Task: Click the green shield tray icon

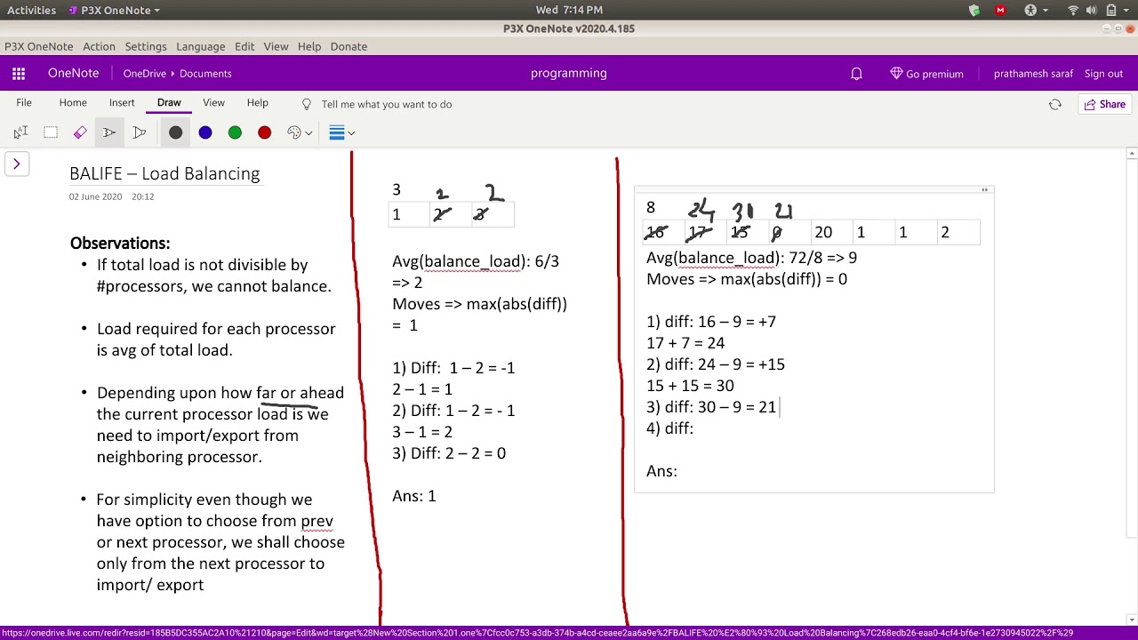Action: [x=974, y=10]
